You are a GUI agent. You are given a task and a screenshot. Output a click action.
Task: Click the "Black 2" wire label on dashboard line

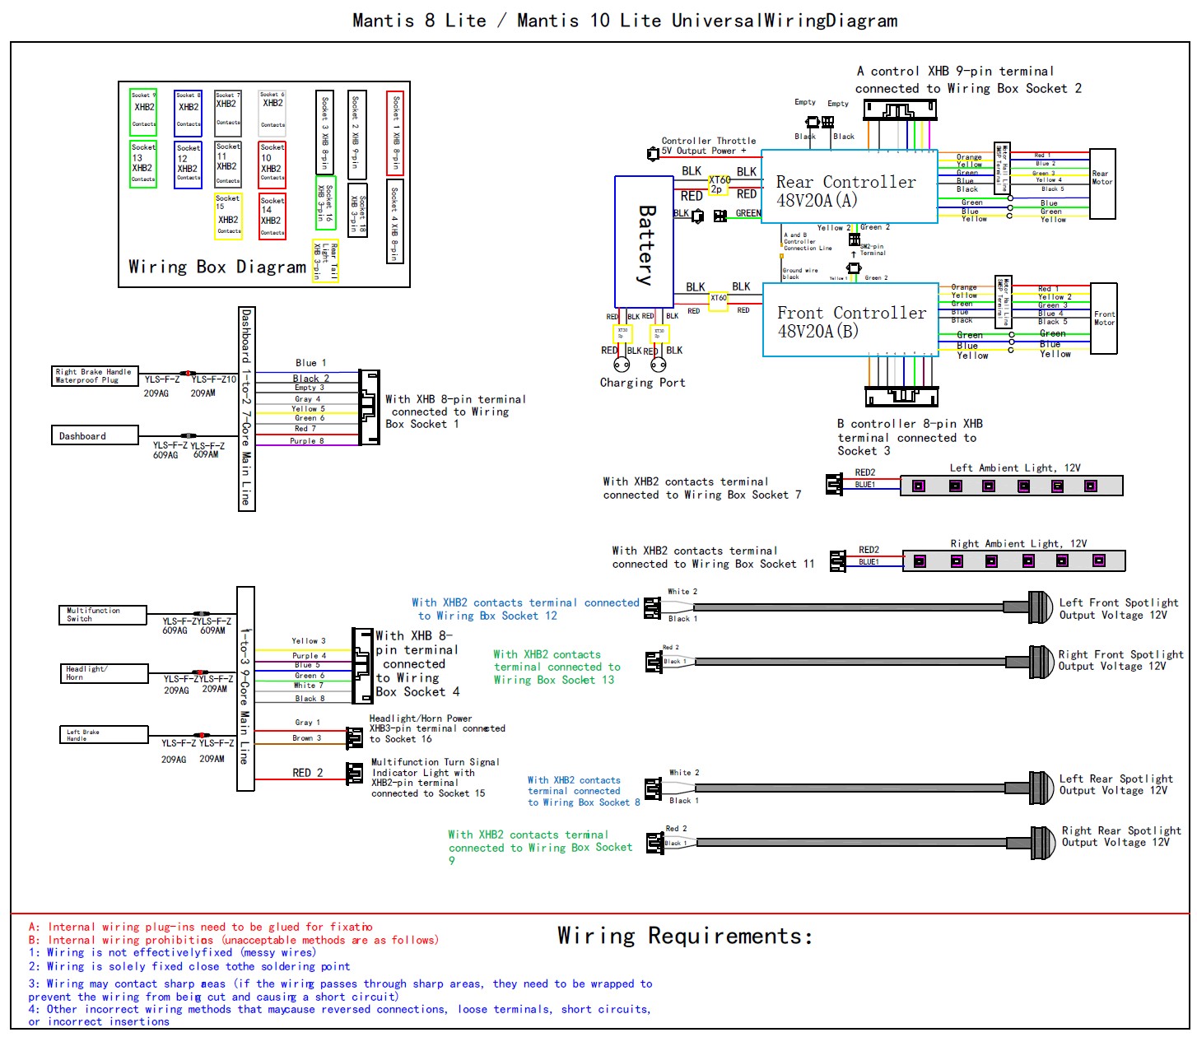click(311, 379)
